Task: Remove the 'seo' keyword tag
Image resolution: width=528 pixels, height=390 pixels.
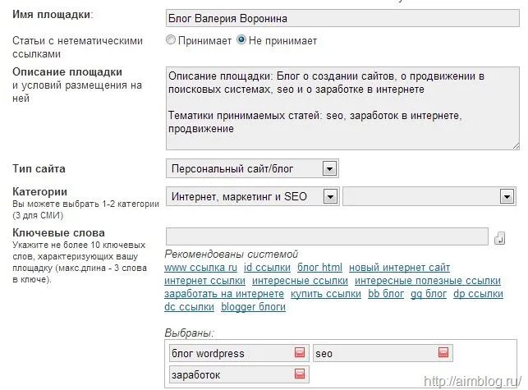Action: tap(443, 352)
